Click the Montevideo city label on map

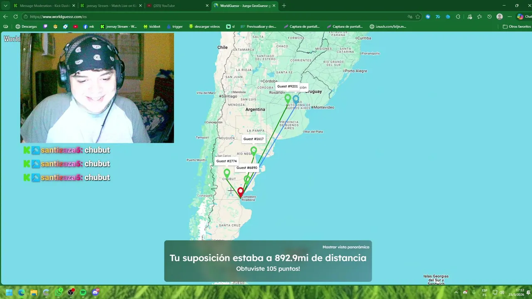(324, 108)
